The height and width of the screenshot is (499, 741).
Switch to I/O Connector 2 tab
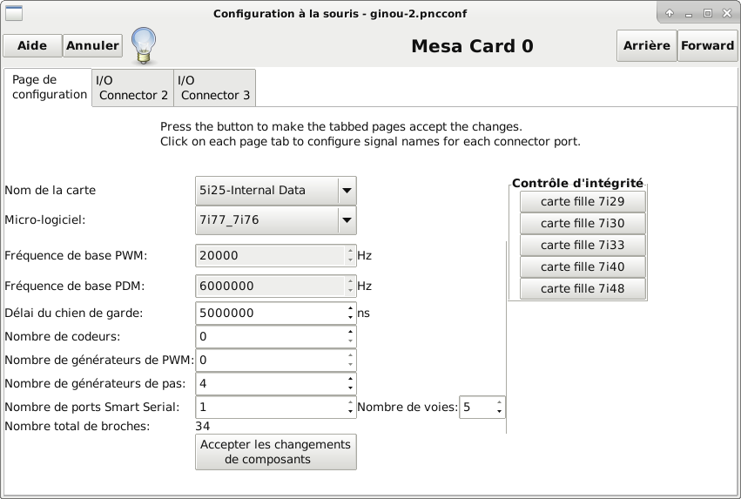click(x=133, y=88)
